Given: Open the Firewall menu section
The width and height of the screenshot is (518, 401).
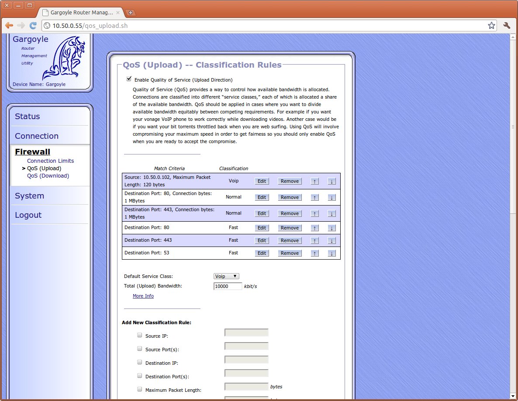Looking at the screenshot, I should (32, 151).
